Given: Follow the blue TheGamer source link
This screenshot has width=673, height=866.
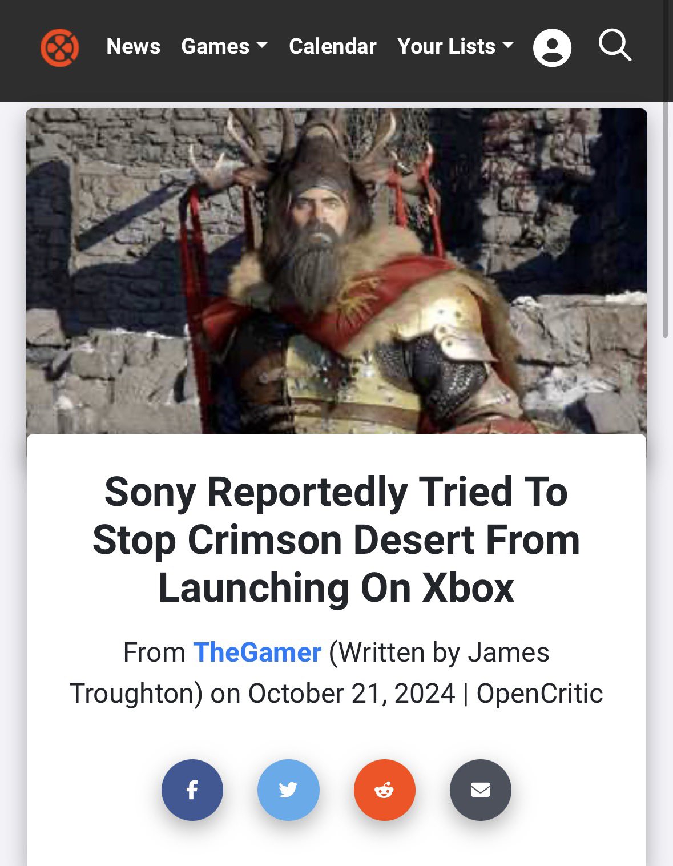Looking at the screenshot, I should pos(257,652).
